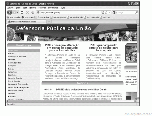Open a new tab with plus button

49,22
